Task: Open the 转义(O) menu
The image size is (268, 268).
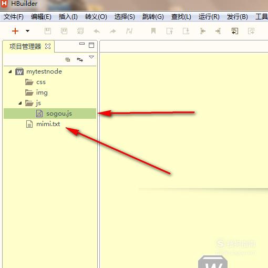Action: click(x=96, y=17)
